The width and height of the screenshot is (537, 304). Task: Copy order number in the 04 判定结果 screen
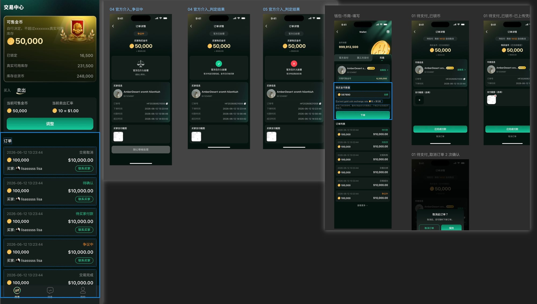coord(245,103)
